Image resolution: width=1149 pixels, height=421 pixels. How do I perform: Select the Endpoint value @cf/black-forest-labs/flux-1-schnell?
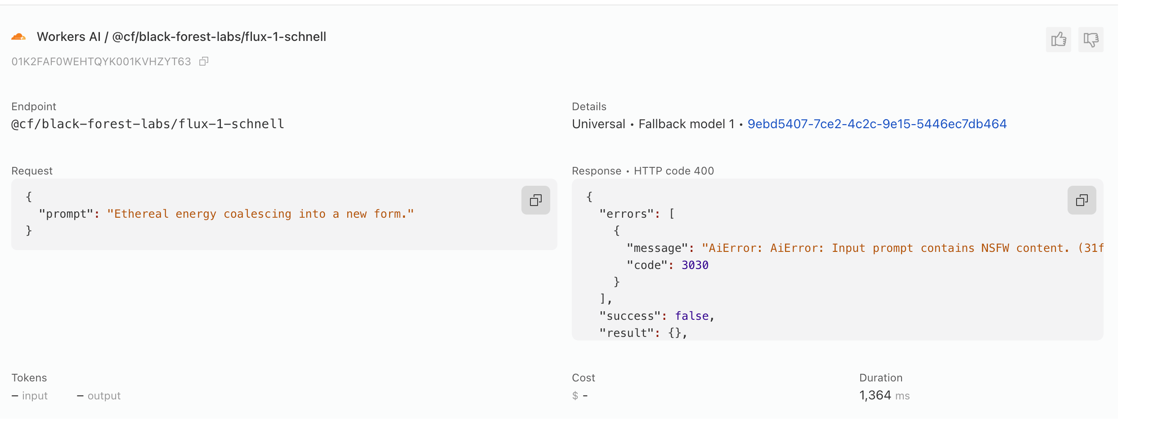[x=148, y=124]
